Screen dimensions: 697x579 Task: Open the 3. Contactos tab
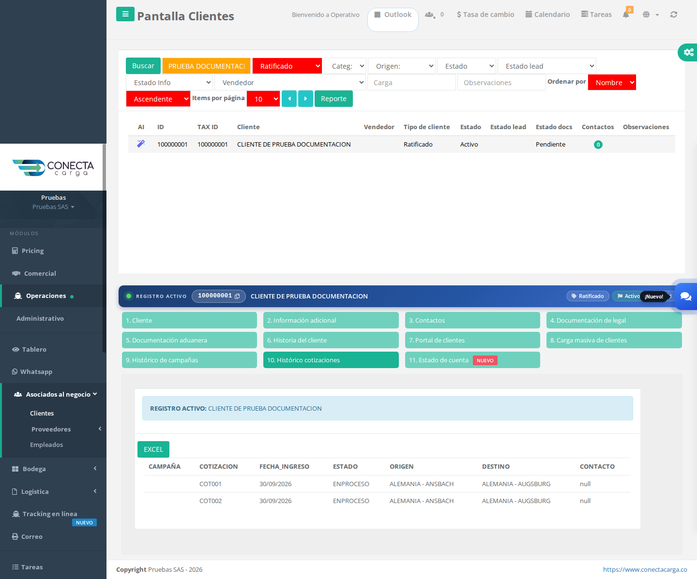click(472, 320)
